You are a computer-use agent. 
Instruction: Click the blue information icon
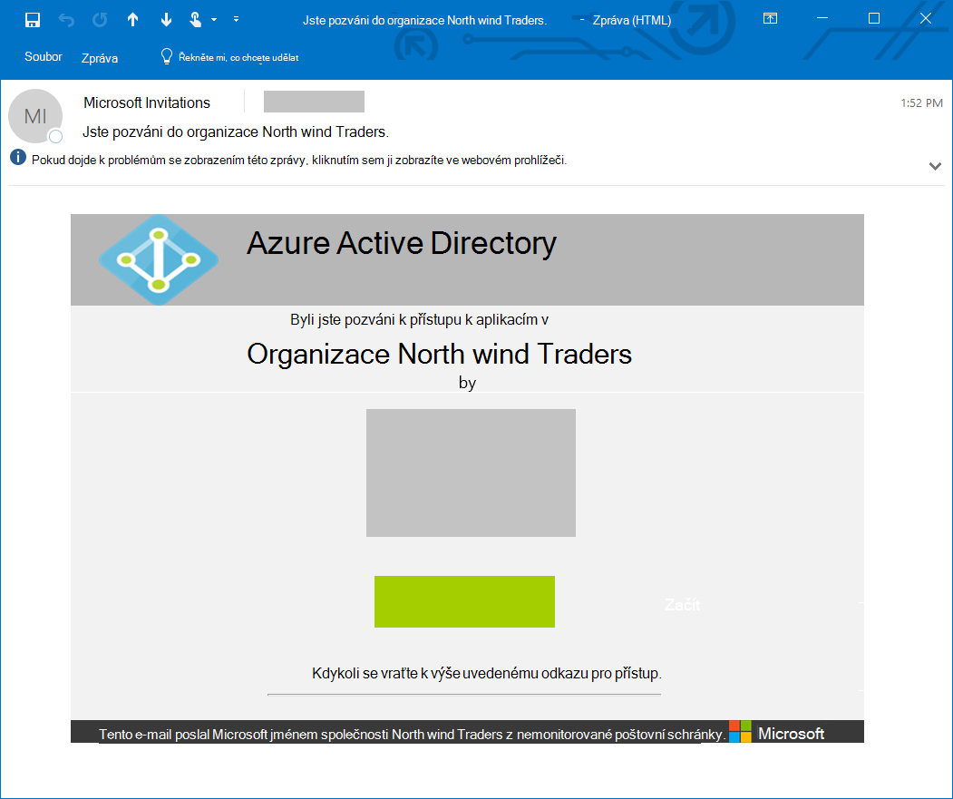18,158
